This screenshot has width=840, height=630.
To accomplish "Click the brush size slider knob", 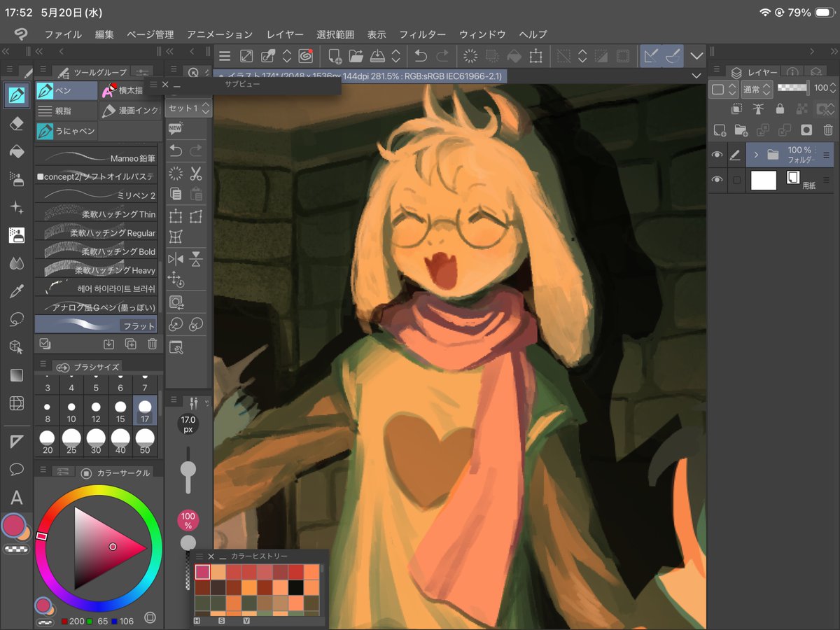I will pyautogui.click(x=188, y=469).
